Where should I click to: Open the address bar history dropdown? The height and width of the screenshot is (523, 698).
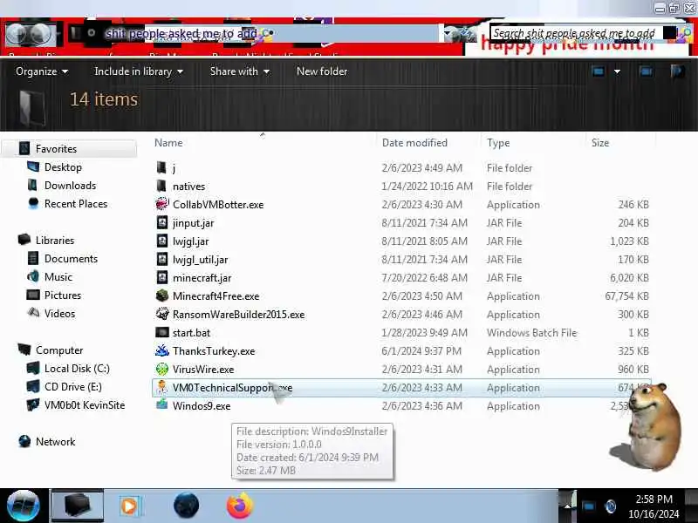coord(447,33)
